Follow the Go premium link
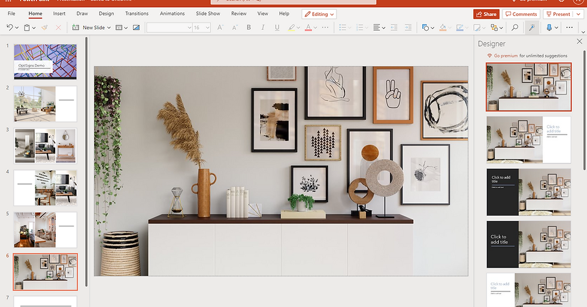This screenshot has width=587, height=307. point(506,56)
